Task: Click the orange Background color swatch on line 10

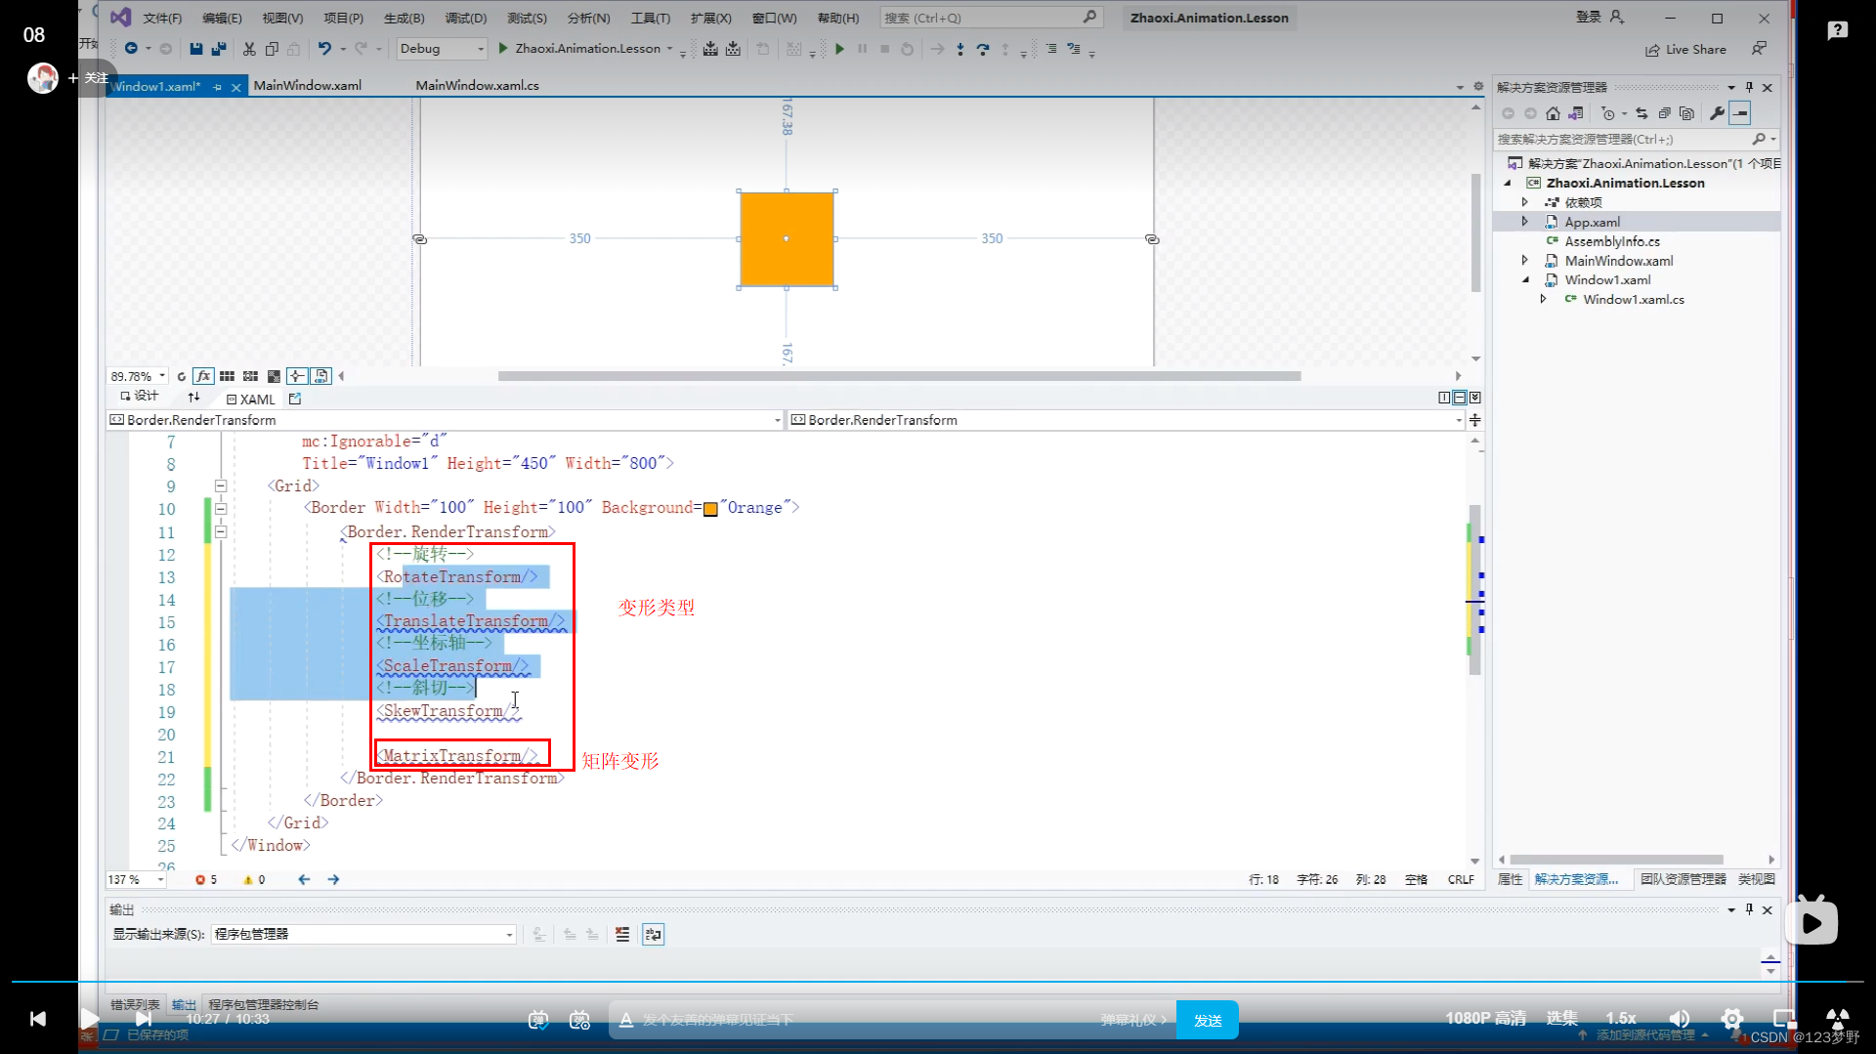Action: pyautogui.click(x=710, y=509)
